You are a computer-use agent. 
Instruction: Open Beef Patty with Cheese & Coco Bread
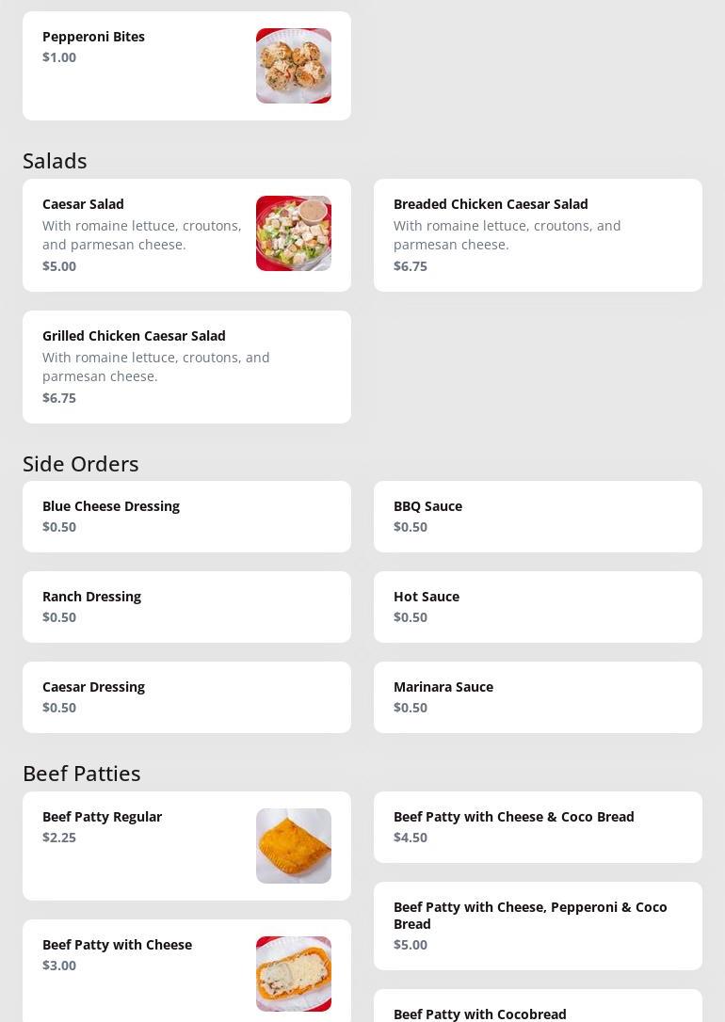click(x=537, y=827)
